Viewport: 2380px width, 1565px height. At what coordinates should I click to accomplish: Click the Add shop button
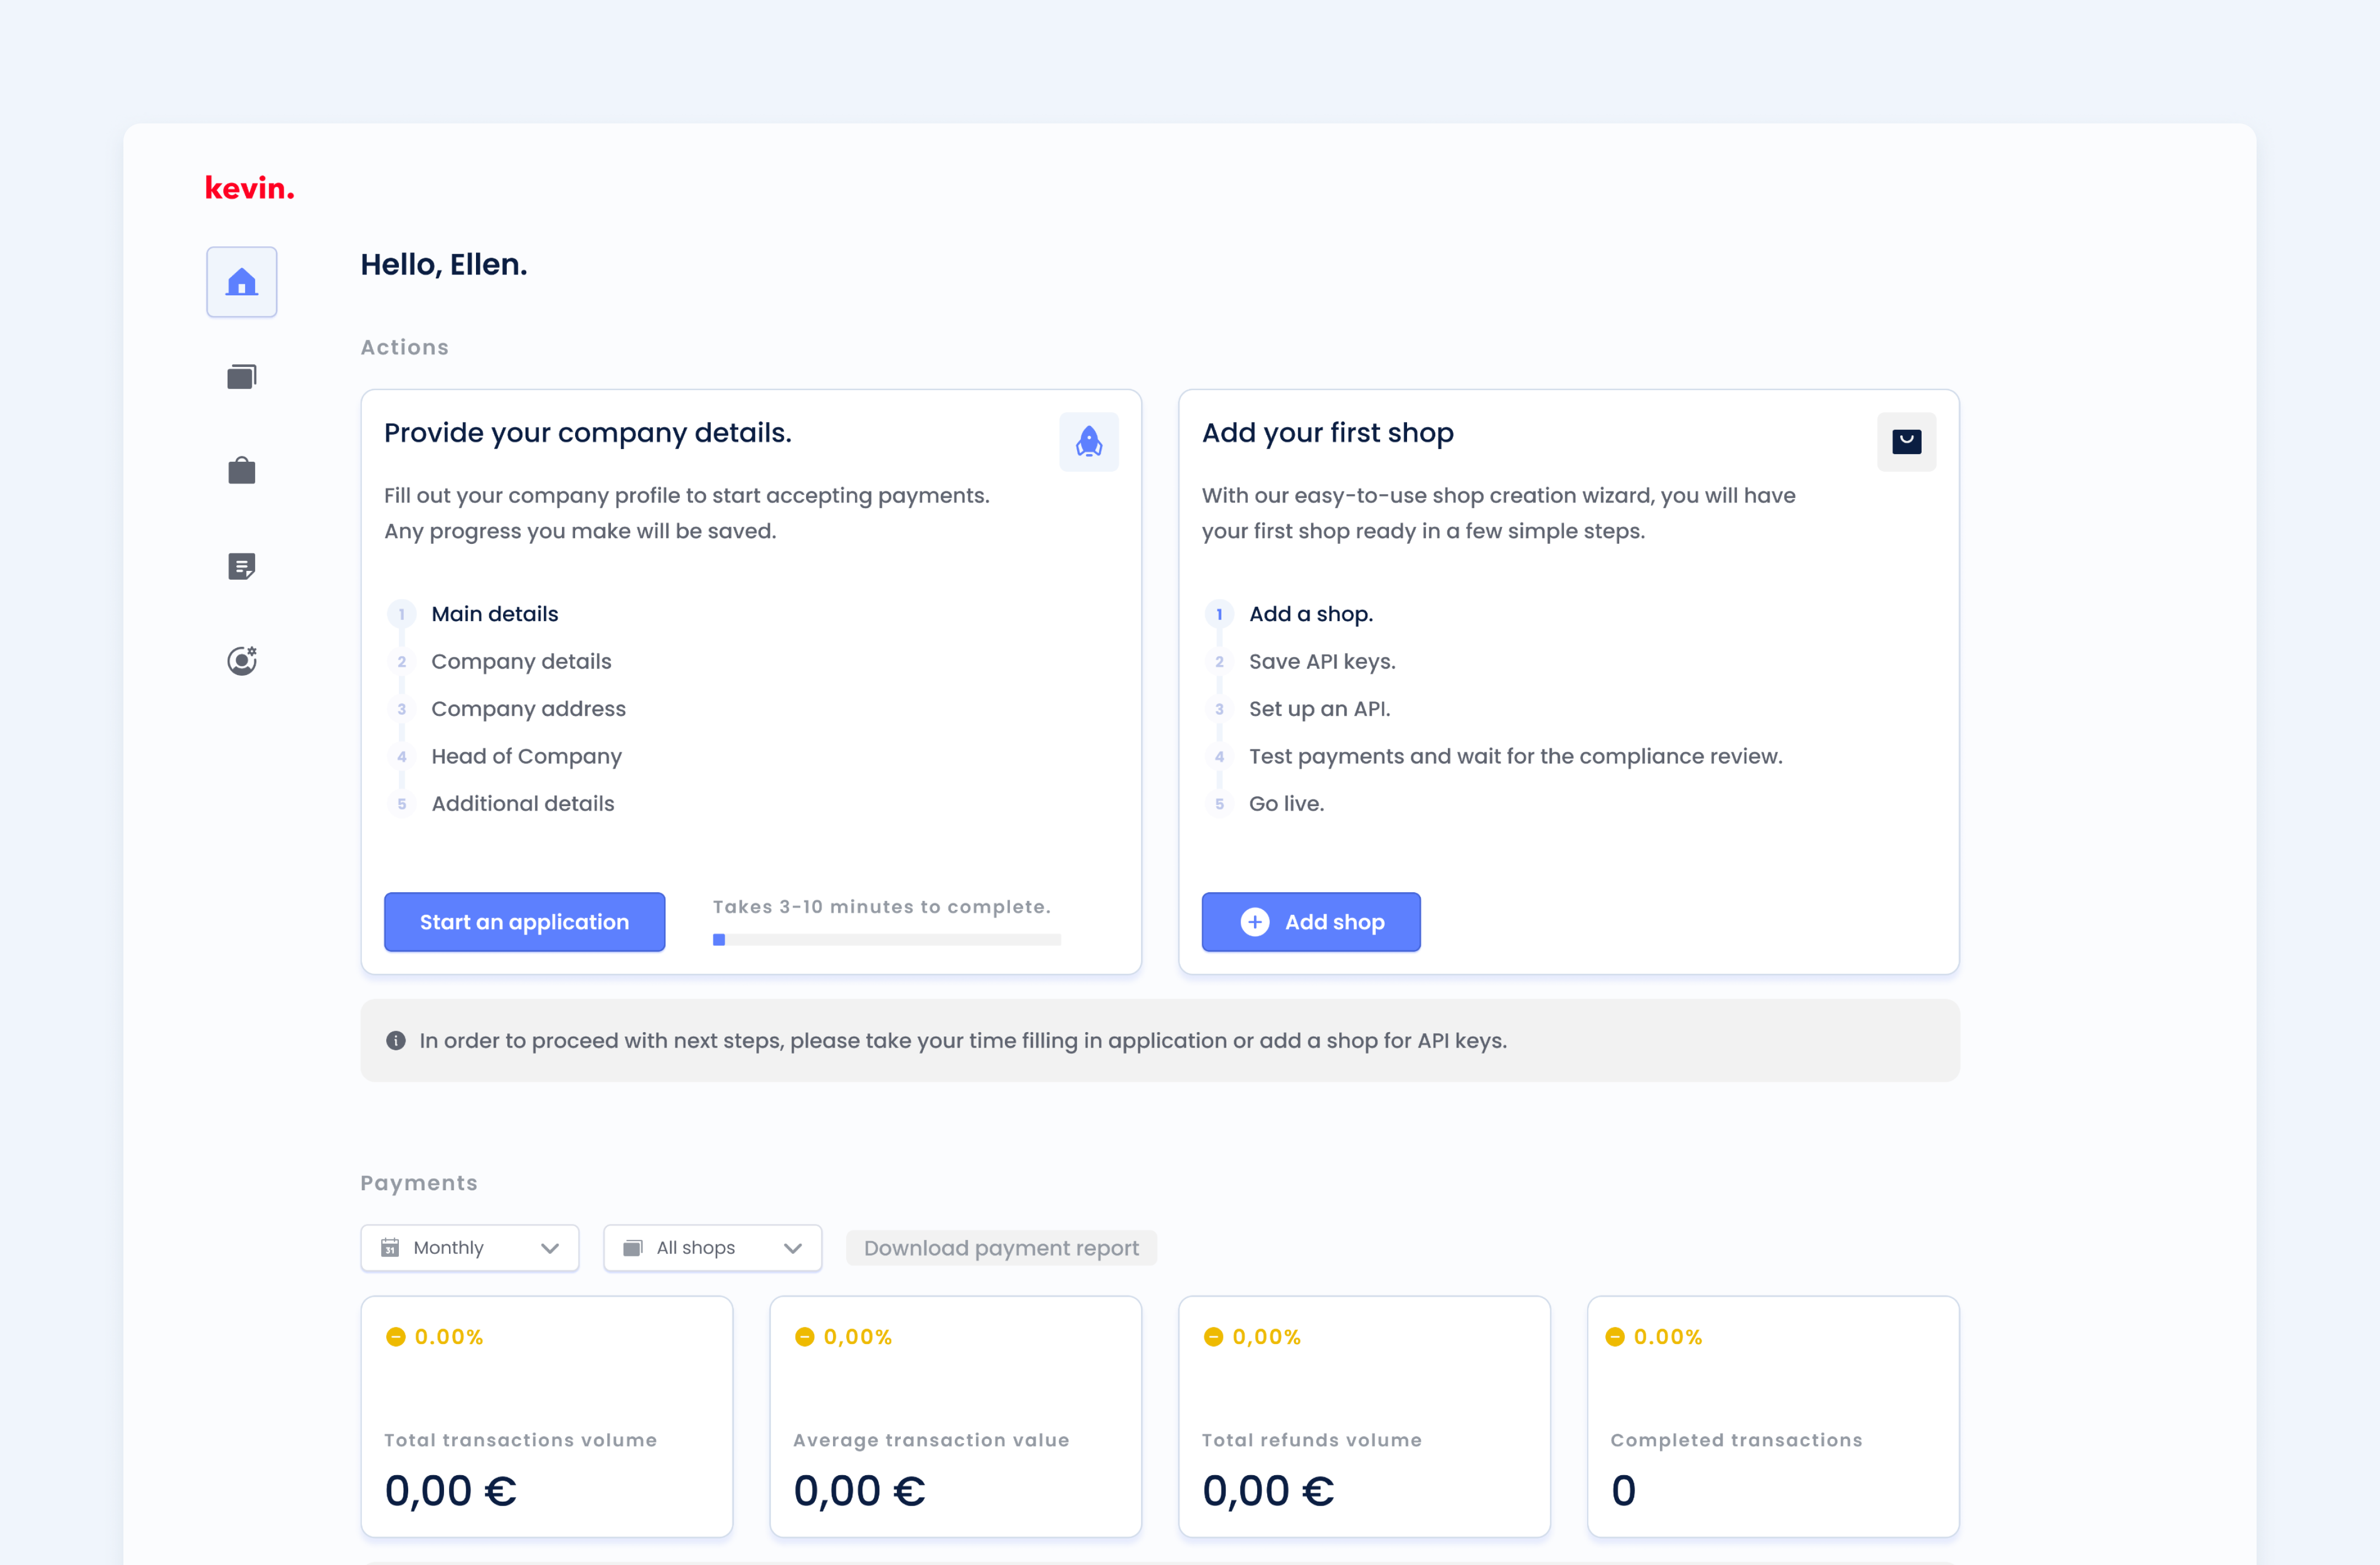pyautogui.click(x=1311, y=921)
